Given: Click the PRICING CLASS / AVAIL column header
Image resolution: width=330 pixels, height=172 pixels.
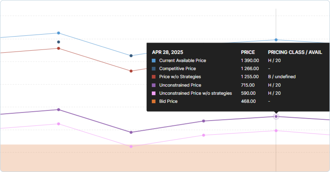Looking at the screenshot, I should point(295,52).
